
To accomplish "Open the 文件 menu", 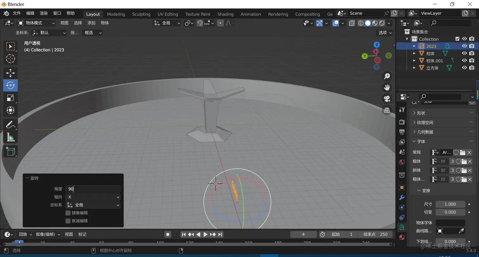I will click(x=16, y=13).
